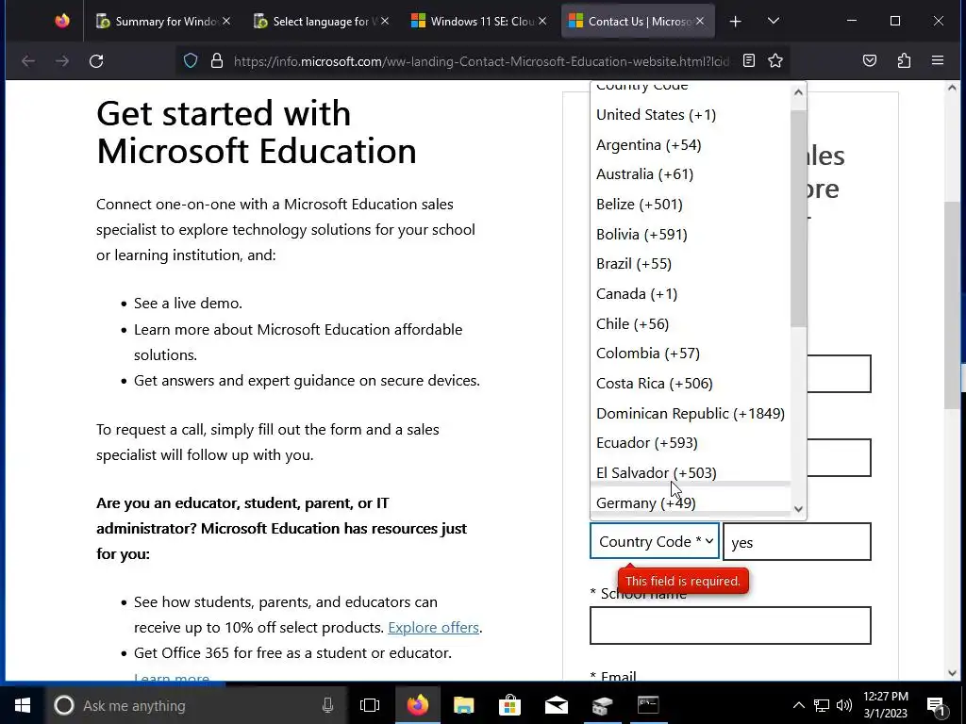Image resolution: width=966 pixels, height=724 pixels.
Task: Open the Firefox application menu
Action: coord(938,60)
